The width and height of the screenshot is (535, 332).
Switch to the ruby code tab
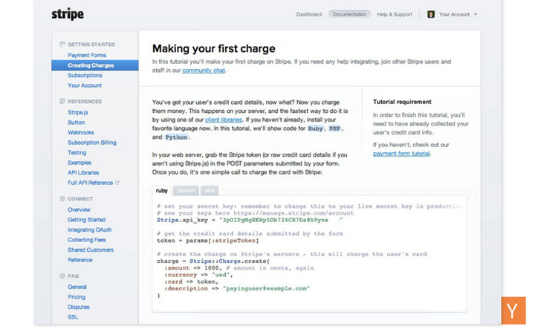tap(162, 190)
